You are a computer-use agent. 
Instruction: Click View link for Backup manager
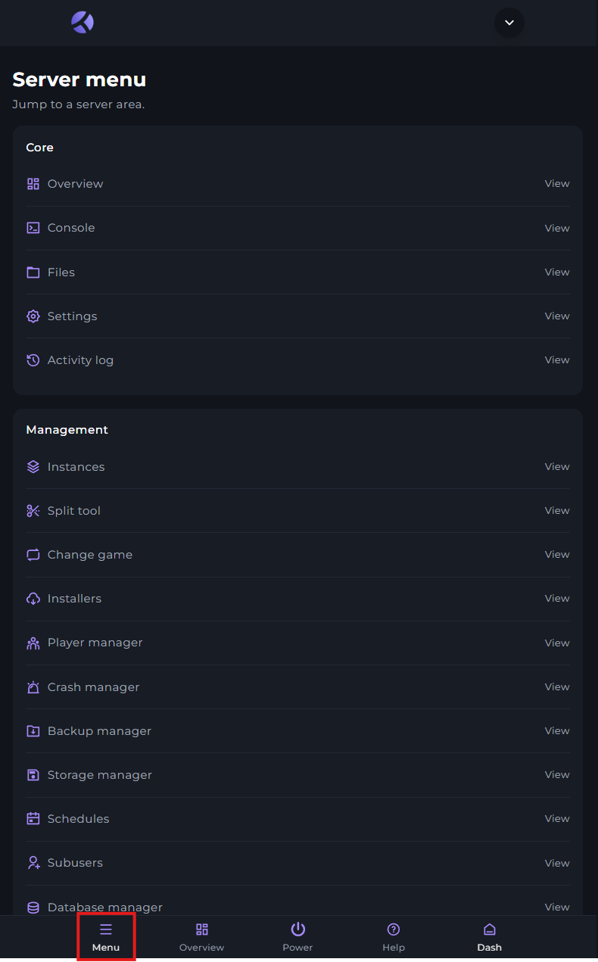click(557, 731)
